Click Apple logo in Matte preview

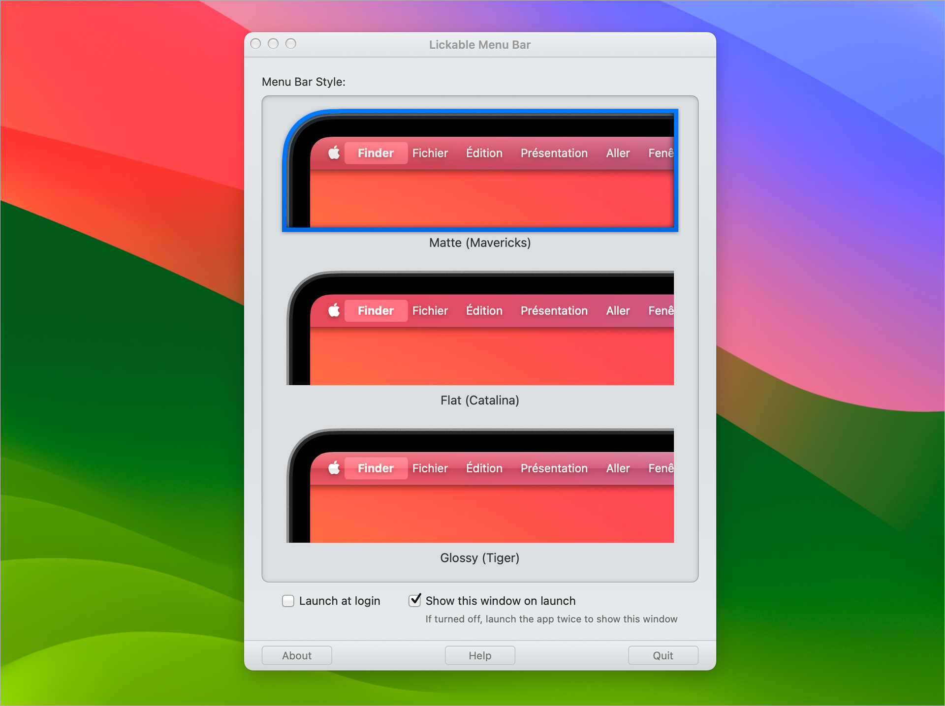(x=334, y=153)
